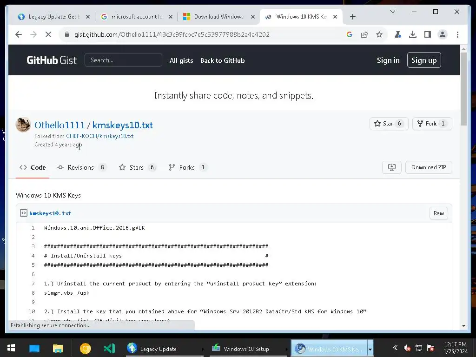
Task: Open Windows Start menu
Action: click(x=11, y=348)
